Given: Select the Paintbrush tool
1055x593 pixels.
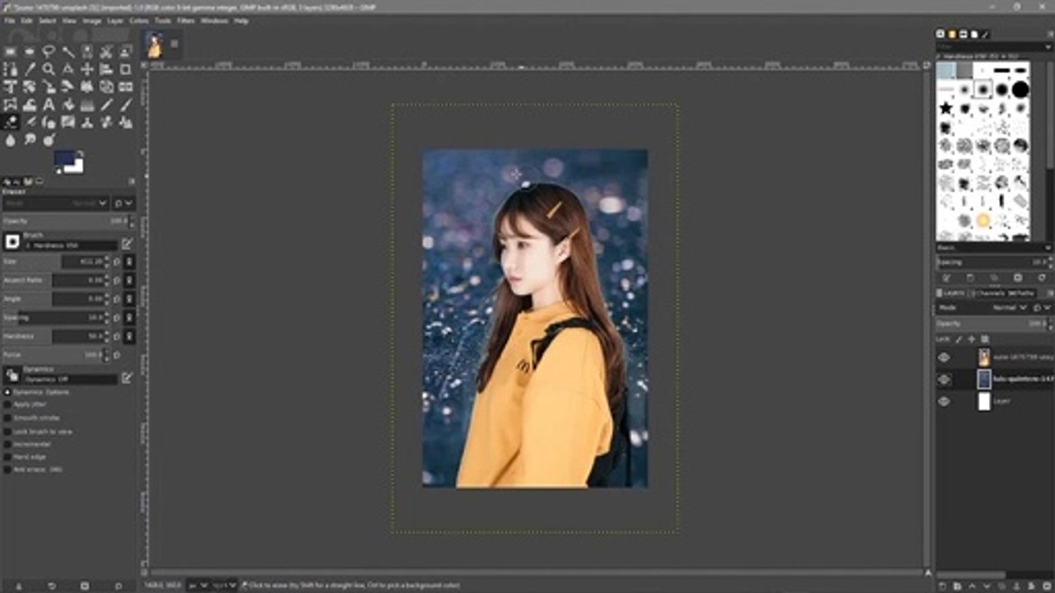Looking at the screenshot, I should click(125, 105).
